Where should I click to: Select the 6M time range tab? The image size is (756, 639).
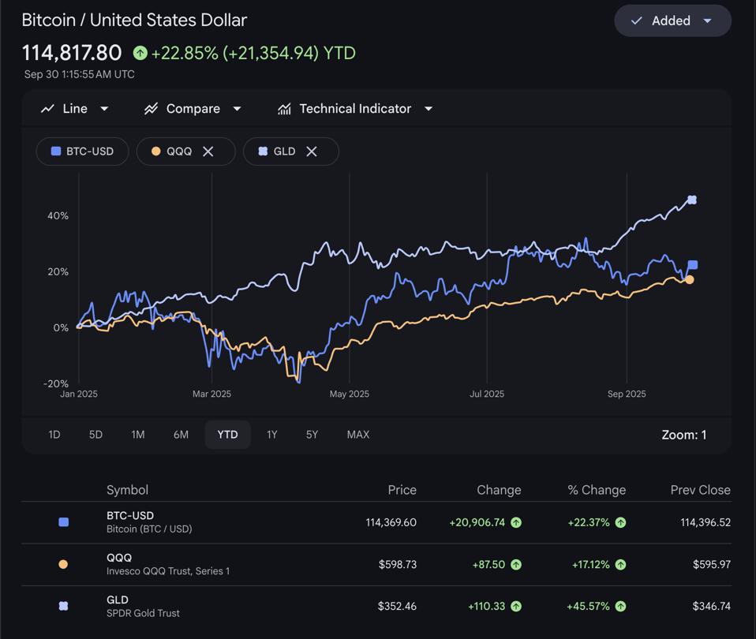[x=181, y=434]
